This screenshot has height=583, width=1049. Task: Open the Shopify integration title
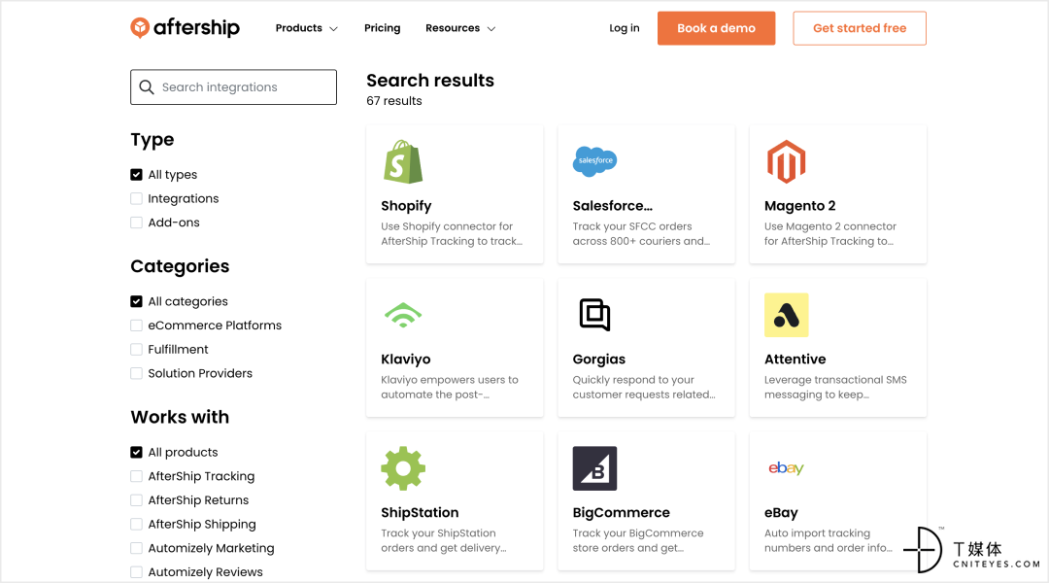click(x=406, y=206)
